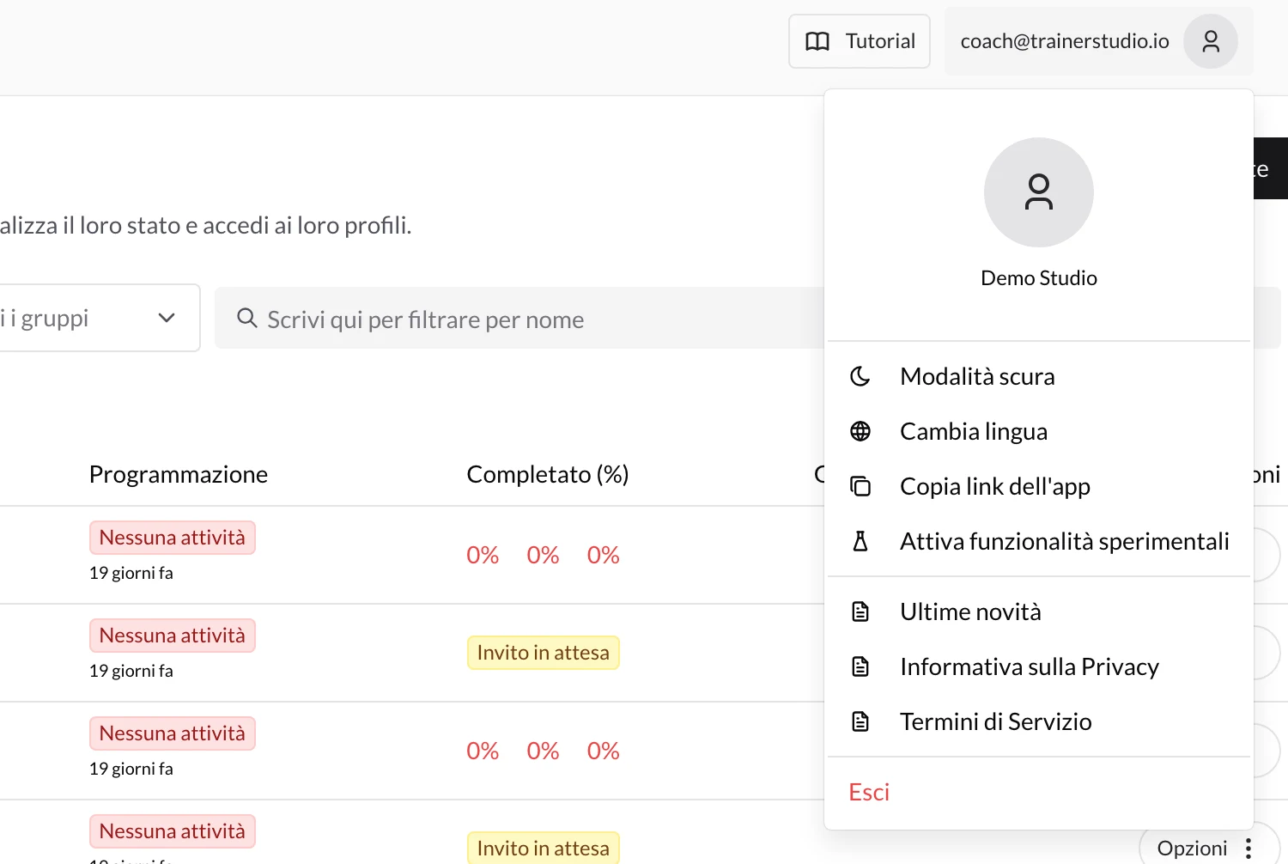Select Cambia lingua menu entry
1288x864 pixels.
1039,431
